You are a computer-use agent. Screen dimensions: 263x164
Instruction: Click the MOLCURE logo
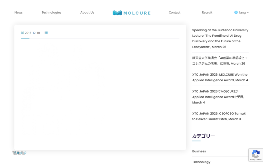click(131, 13)
